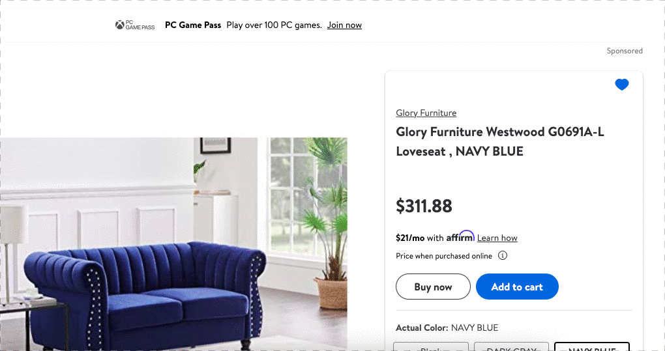
Task: Click the blue heart favorite icon
Action: coord(622,85)
